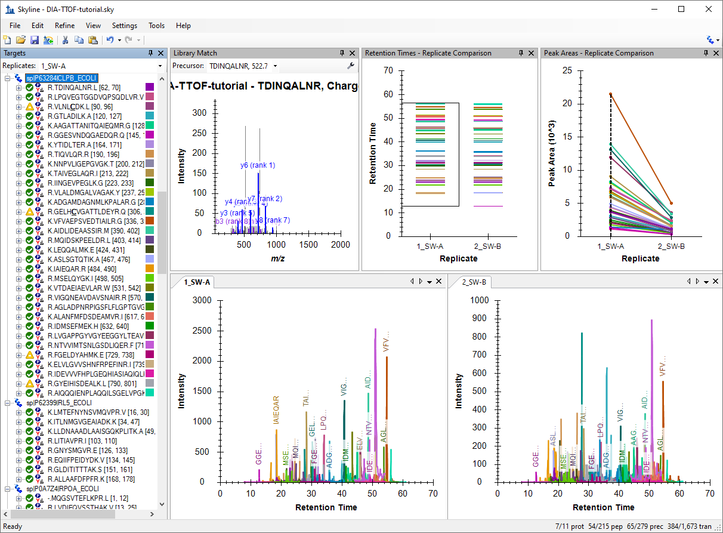
Task: Pin the Retention Times panel
Action: [521, 53]
